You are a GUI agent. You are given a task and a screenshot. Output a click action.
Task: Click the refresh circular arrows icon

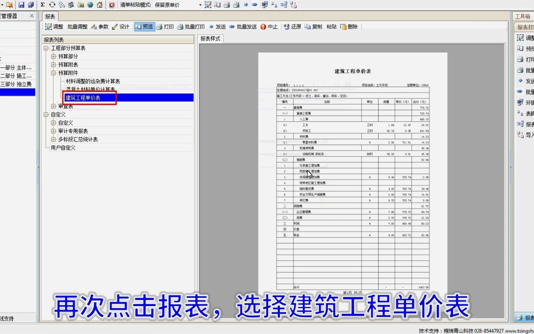point(52,5)
